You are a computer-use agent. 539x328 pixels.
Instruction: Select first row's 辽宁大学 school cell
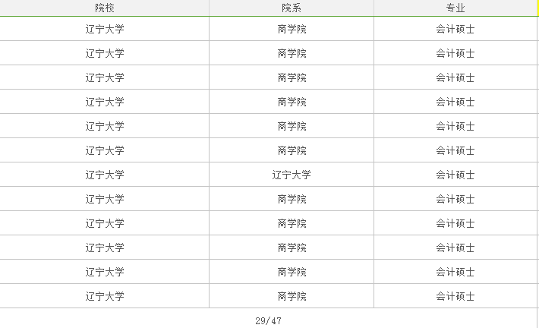click(x=105, y=29)
